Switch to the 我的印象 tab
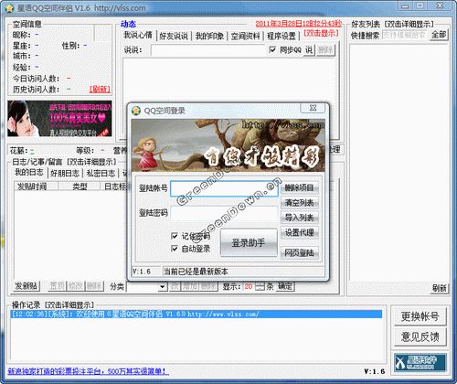Viewport: 457px width, 384px height. 209,36
